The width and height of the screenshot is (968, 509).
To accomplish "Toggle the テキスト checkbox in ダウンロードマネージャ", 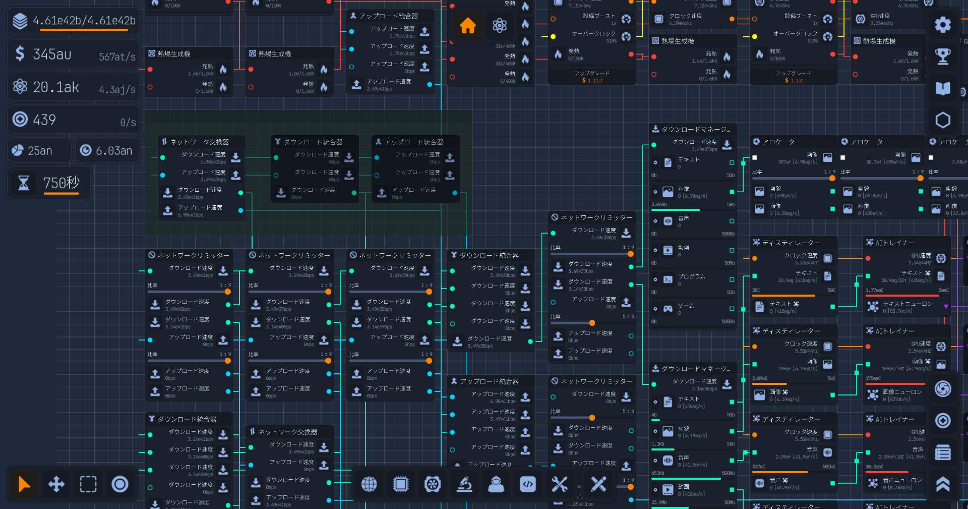I will [732, 162].
